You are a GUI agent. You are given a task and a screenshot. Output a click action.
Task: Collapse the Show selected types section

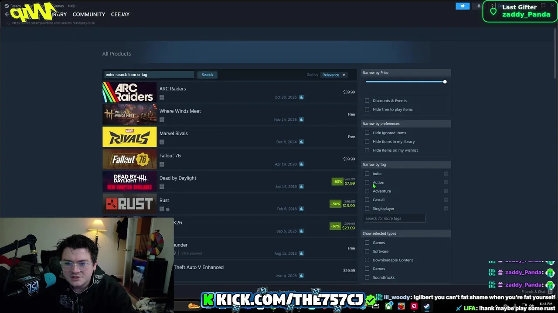tap(406, 233)
